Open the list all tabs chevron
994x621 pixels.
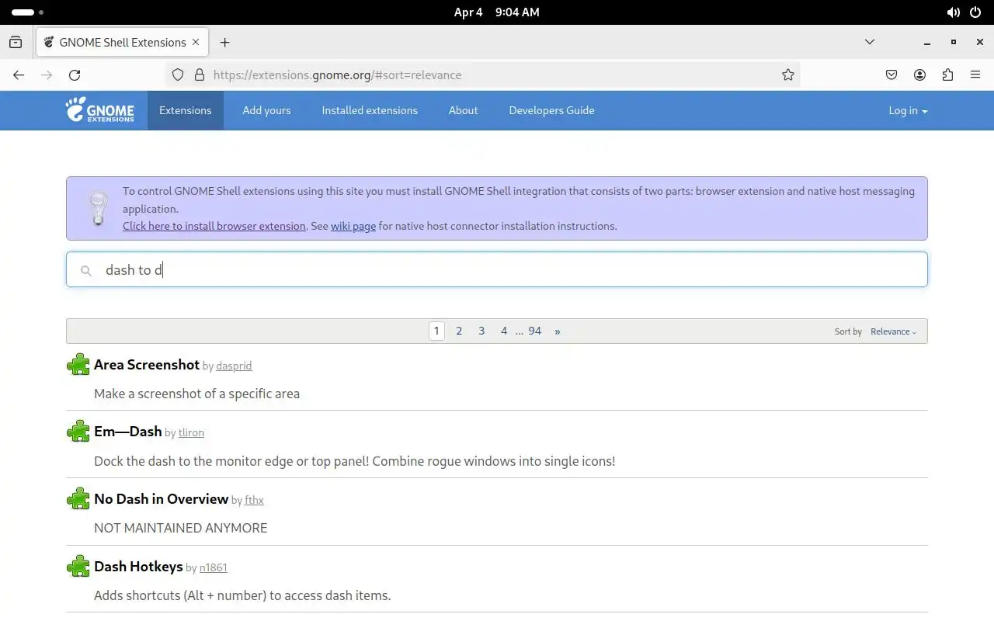(x=870, y=42)
